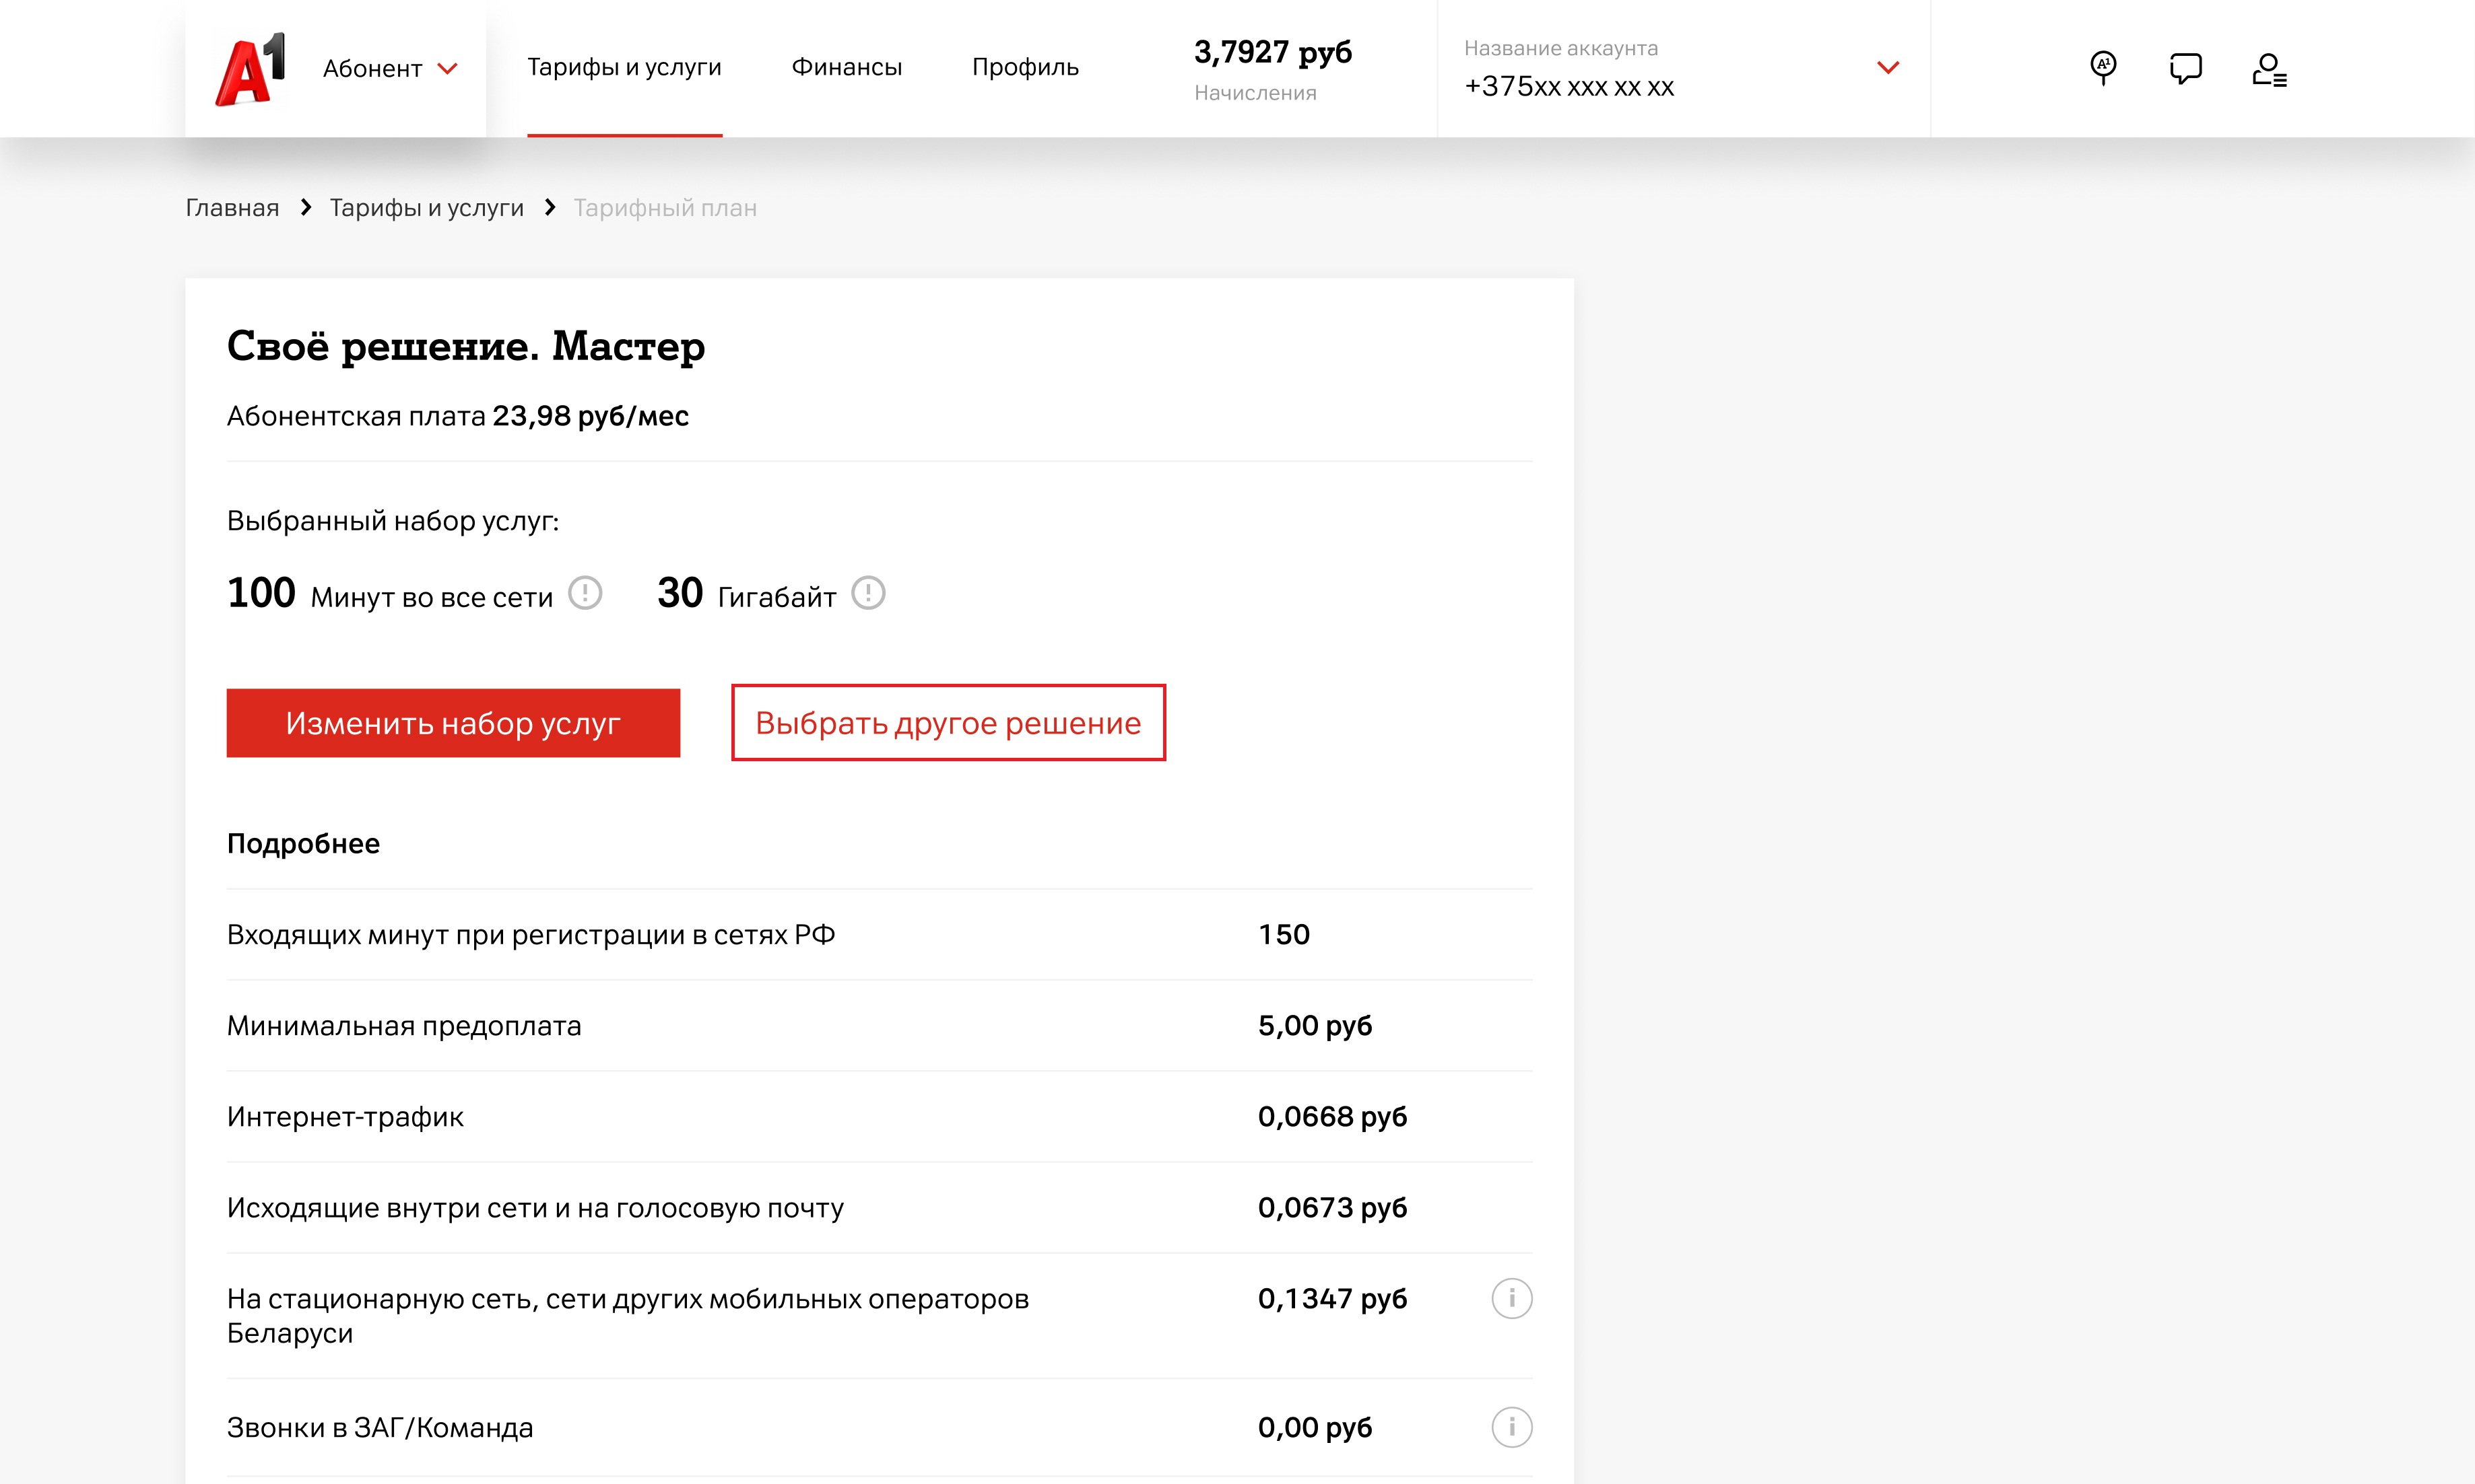
Task: Go to Тарифы и услуги breadcrumb link
Action: pos(426,208)
